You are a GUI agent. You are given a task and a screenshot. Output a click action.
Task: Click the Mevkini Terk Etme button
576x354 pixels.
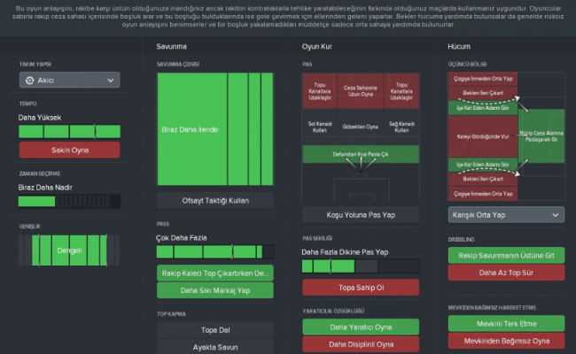(x=506, y=324)
